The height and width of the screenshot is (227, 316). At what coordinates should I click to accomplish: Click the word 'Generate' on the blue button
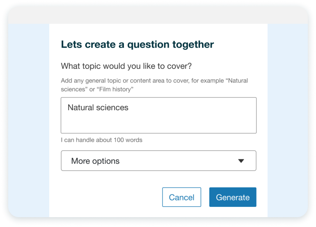click(233, 197)
